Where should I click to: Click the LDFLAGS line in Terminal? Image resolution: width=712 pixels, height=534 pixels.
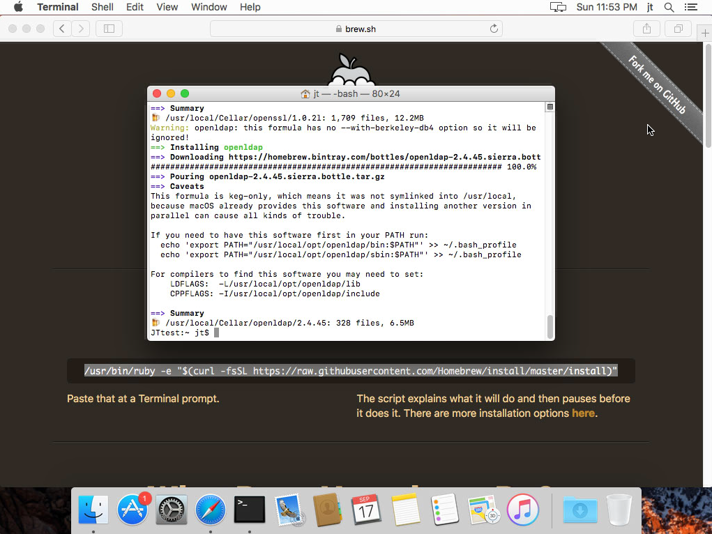[265, 284]
